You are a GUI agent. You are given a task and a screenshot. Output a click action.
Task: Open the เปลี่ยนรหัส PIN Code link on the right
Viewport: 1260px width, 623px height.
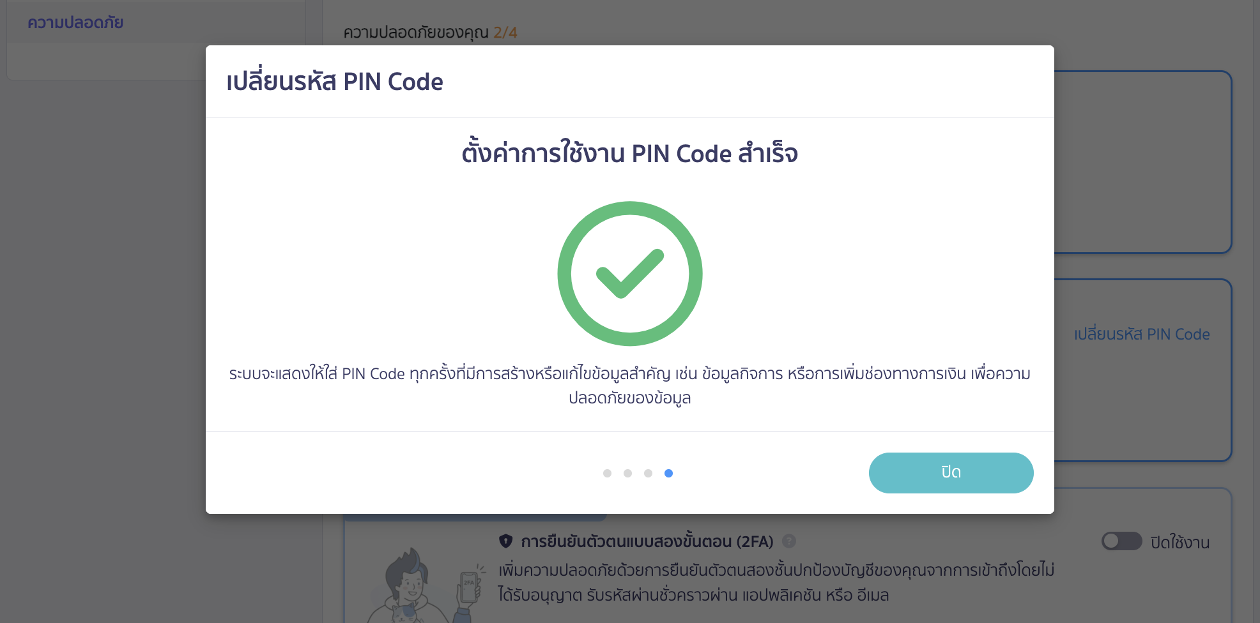point(1141,334)
